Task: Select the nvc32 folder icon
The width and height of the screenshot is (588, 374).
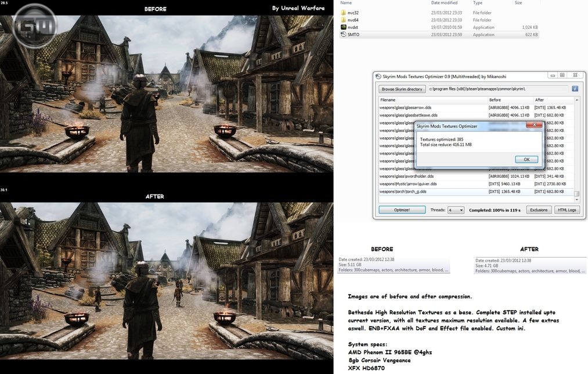Action: coord(344,12)
